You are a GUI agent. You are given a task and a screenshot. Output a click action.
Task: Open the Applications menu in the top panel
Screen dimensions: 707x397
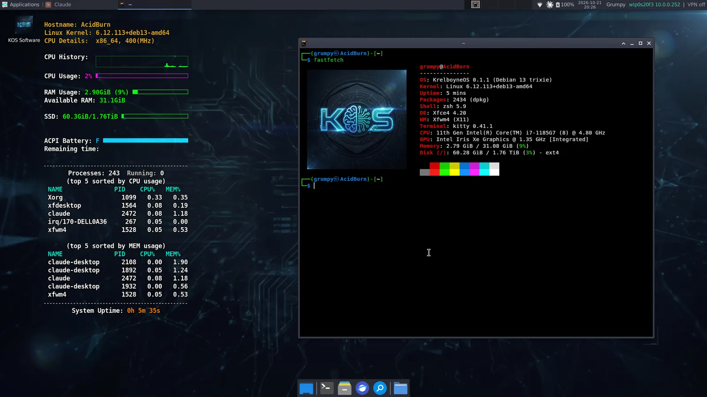click(x=21, y=4)
